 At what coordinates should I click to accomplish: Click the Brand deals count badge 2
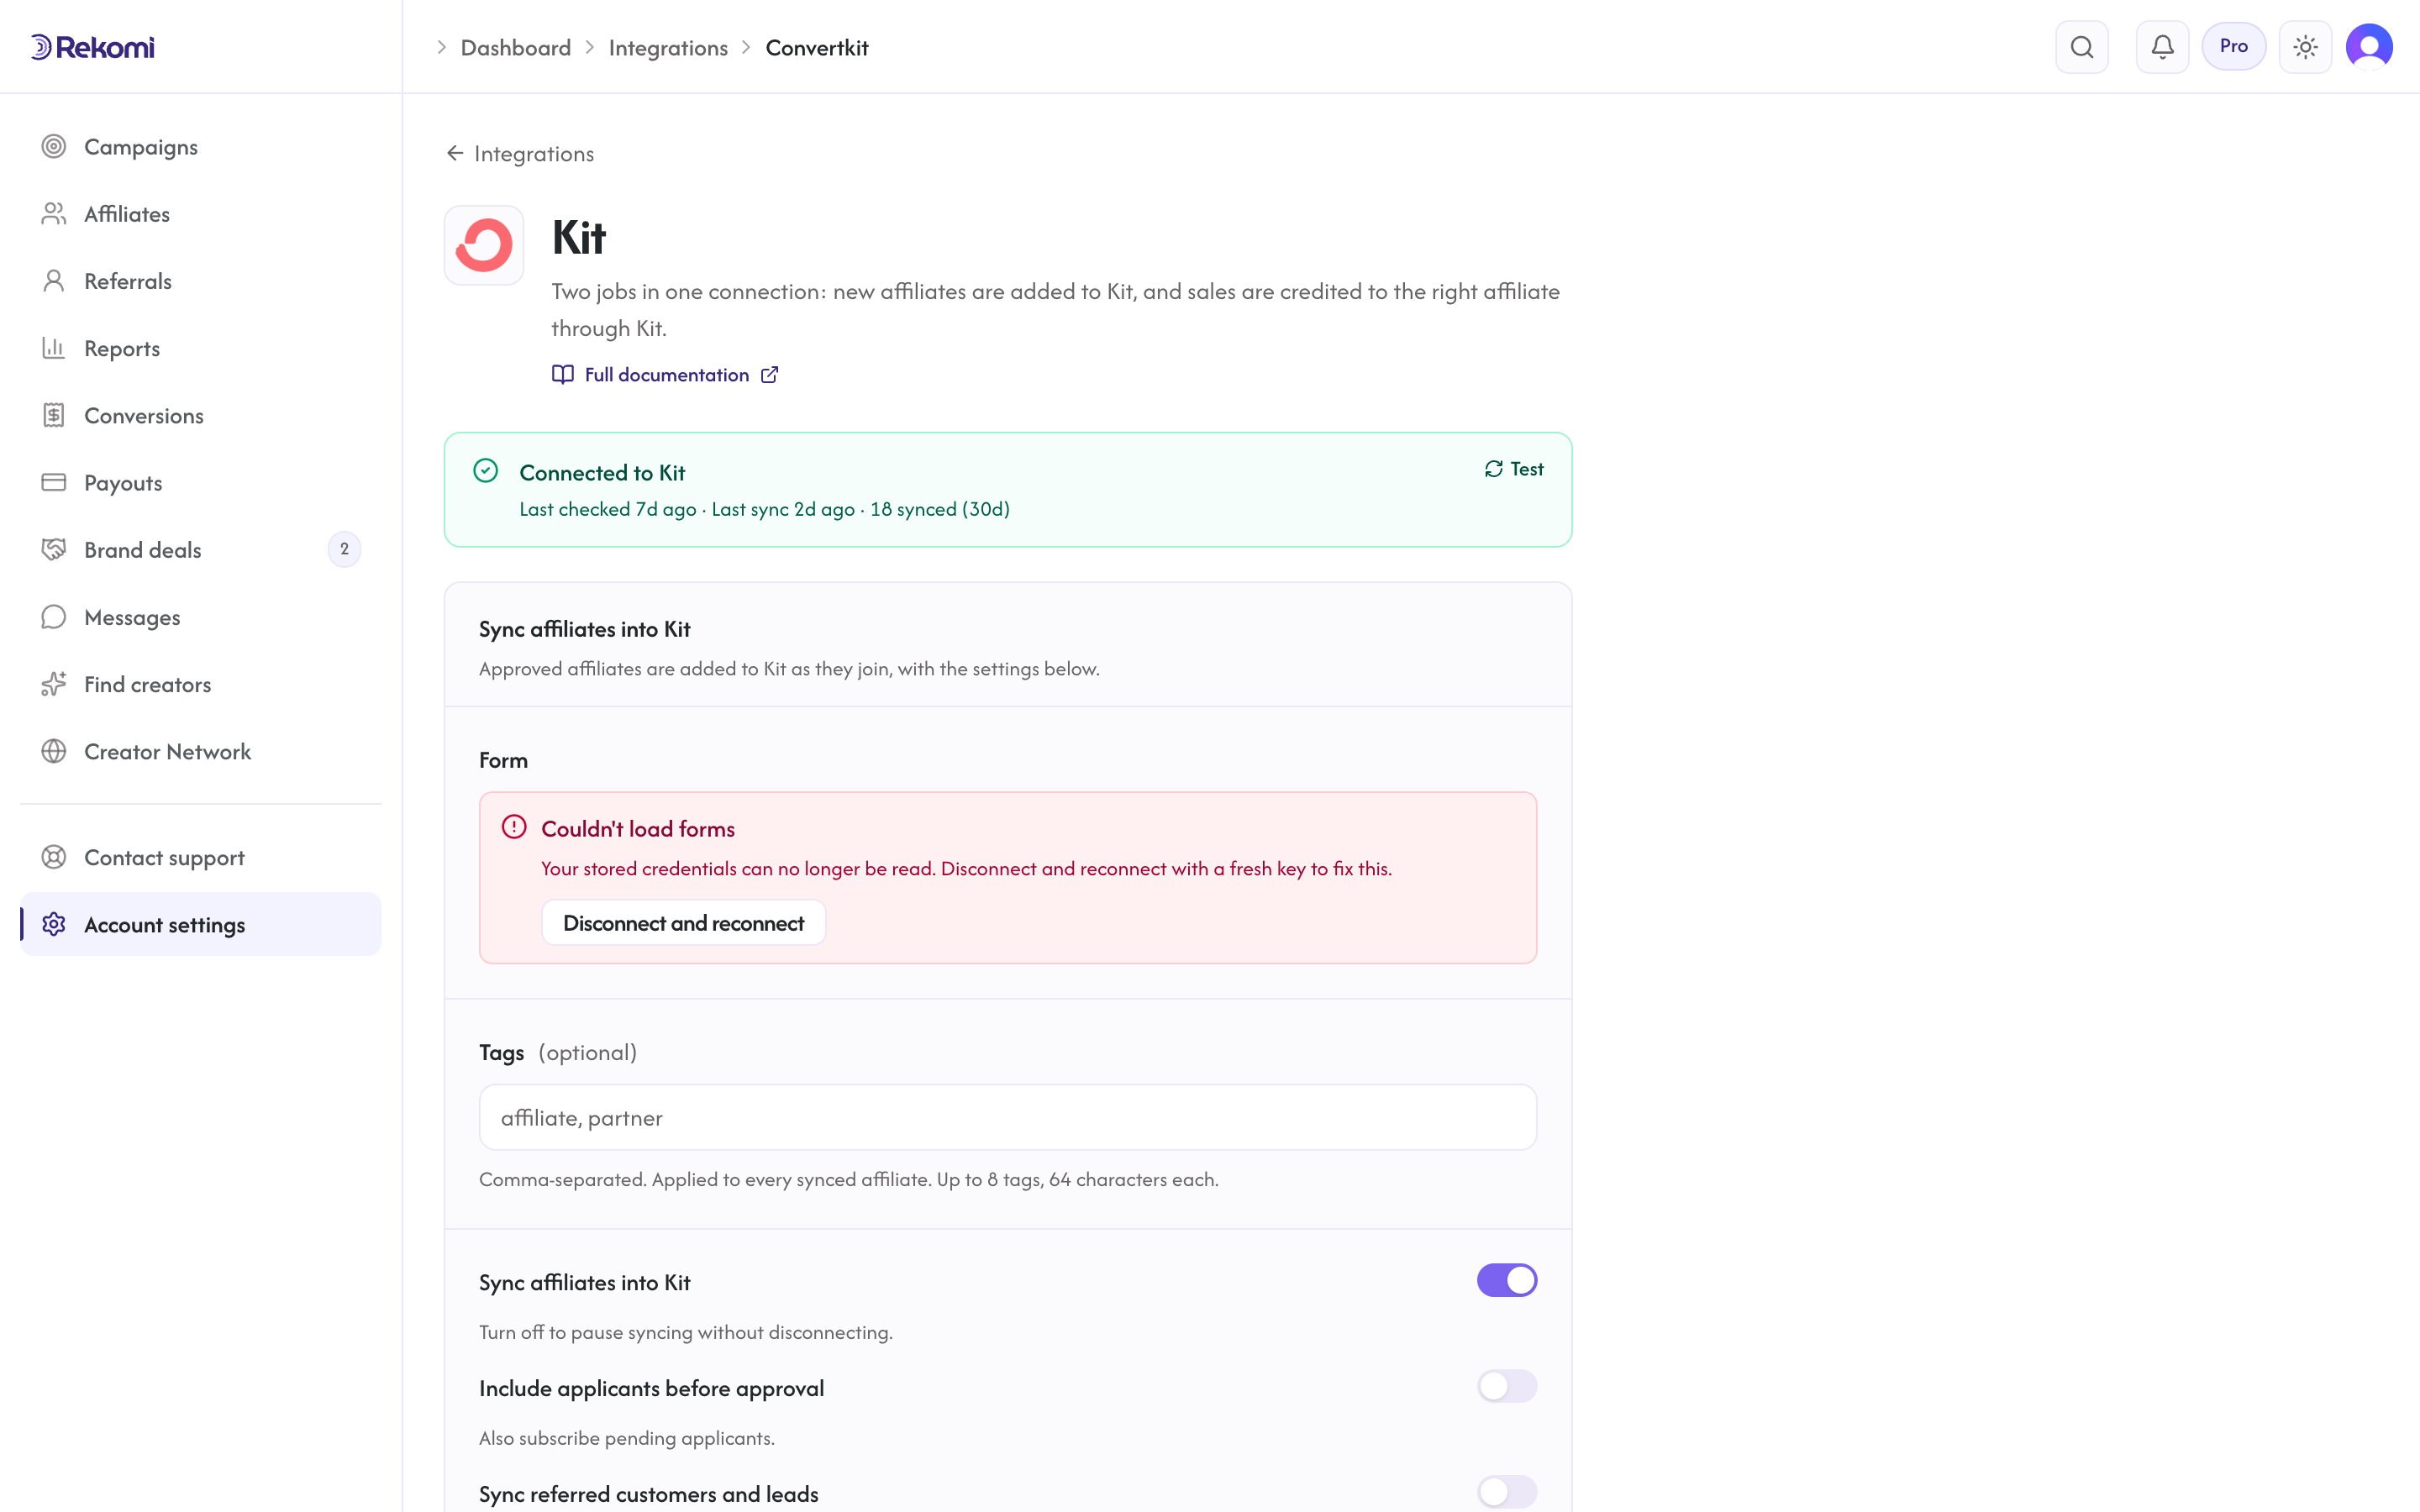pos(345,549)
